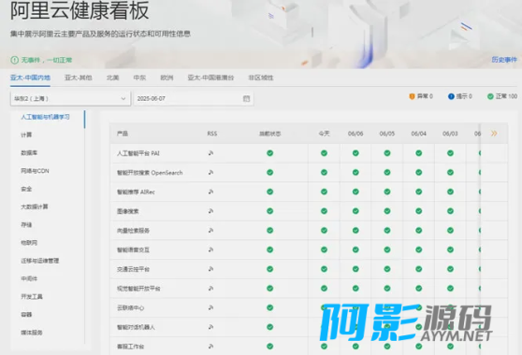
Task: Click the green 无事件 status icon
Action: (x=14, y=60)
